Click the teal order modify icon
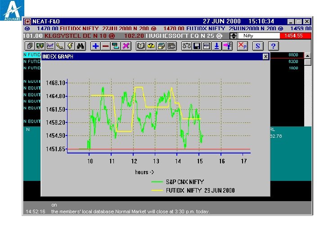This screenshot has width=324, height=243. pyautogui.click(x=116, y=46)
